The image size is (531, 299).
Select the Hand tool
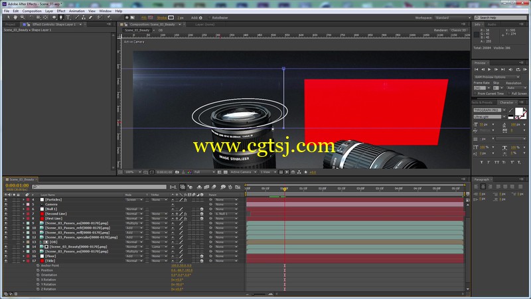point(15,17)
